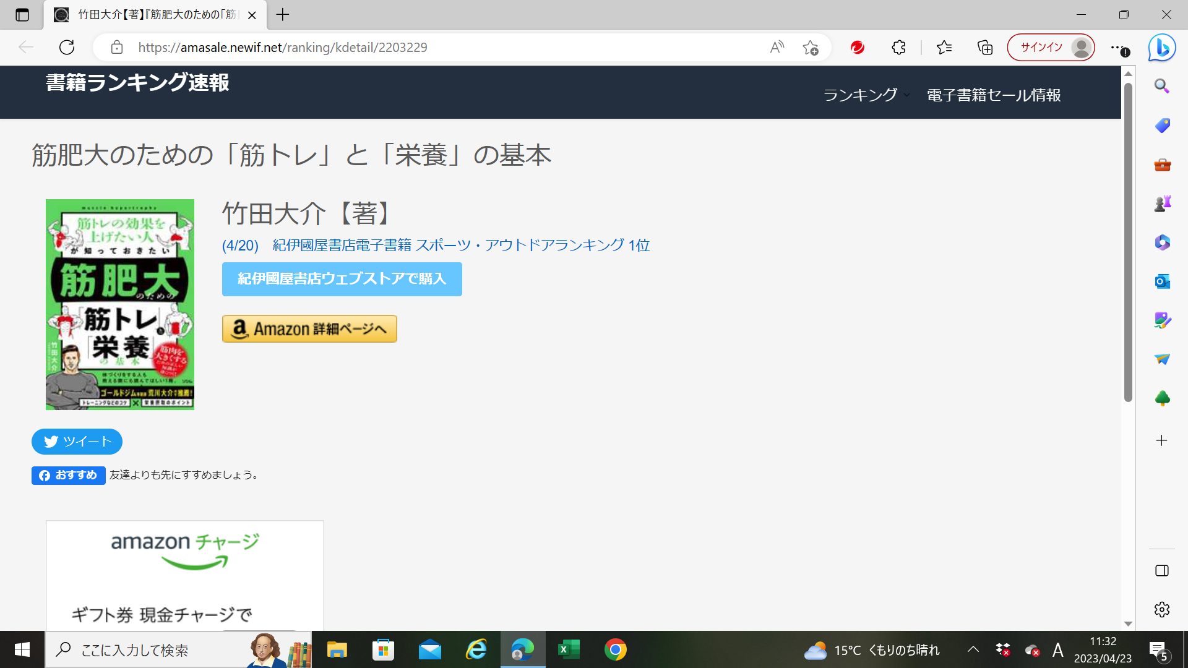Open Edge Settings and more menu
This screenshot has width=1188, height=668.
[1117, 47]
